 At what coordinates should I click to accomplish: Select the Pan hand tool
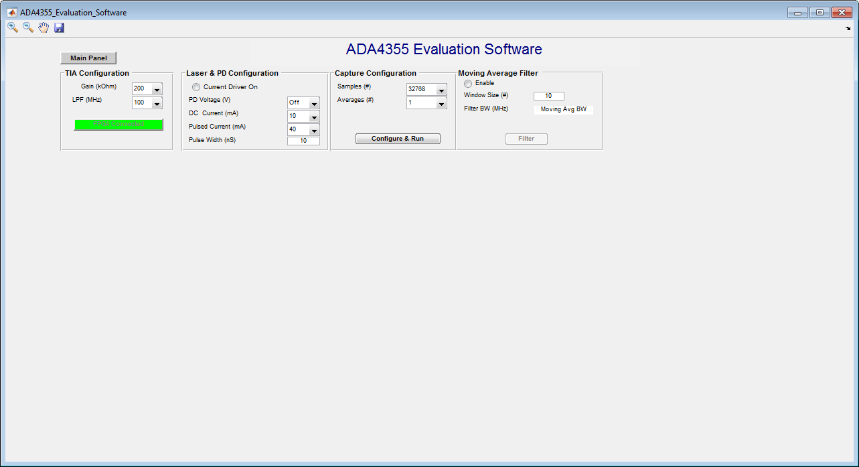click(x=43, y=27)
